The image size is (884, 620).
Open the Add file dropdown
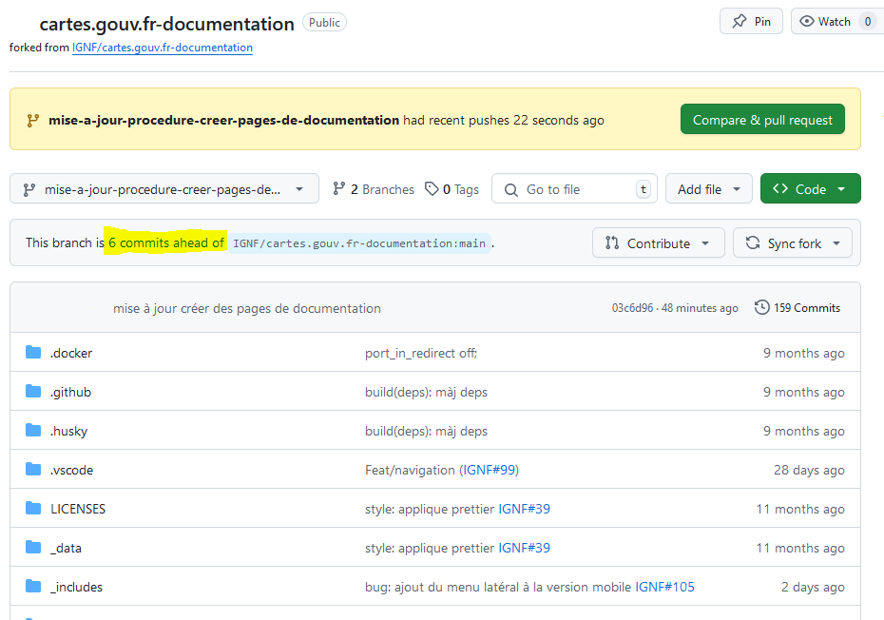[x=708, y=189]
